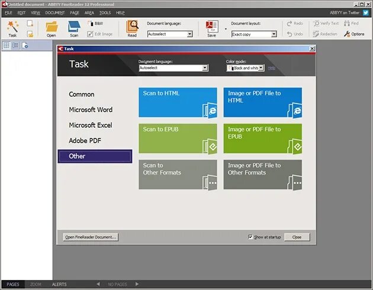Start Image or PDF File to Other Formats
The width and height of the screenshot is (373, 290).
263,175
